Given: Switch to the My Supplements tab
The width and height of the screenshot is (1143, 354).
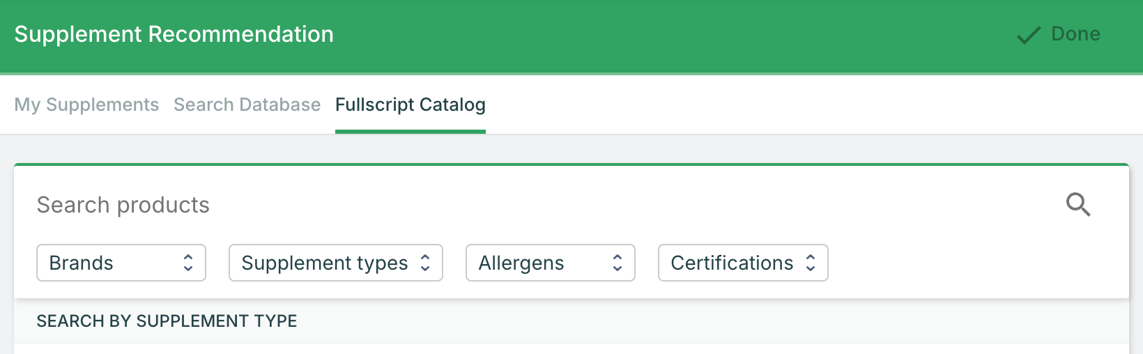Looking at the screenshot, I should click(86, 105).
